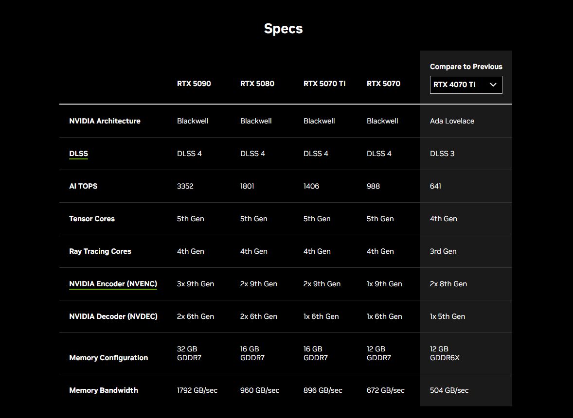The width and height of the screenshot is (573, 418).
Task: Click the RTX 5070 column header
Action: pos(383,84)
